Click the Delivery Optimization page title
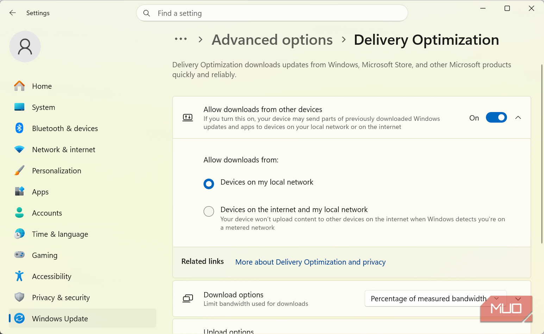Image resolution: width=544 pixels, height=334 pixels. (426, 40)
